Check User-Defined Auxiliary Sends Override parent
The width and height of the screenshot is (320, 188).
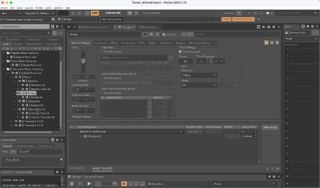click(101, 93)
